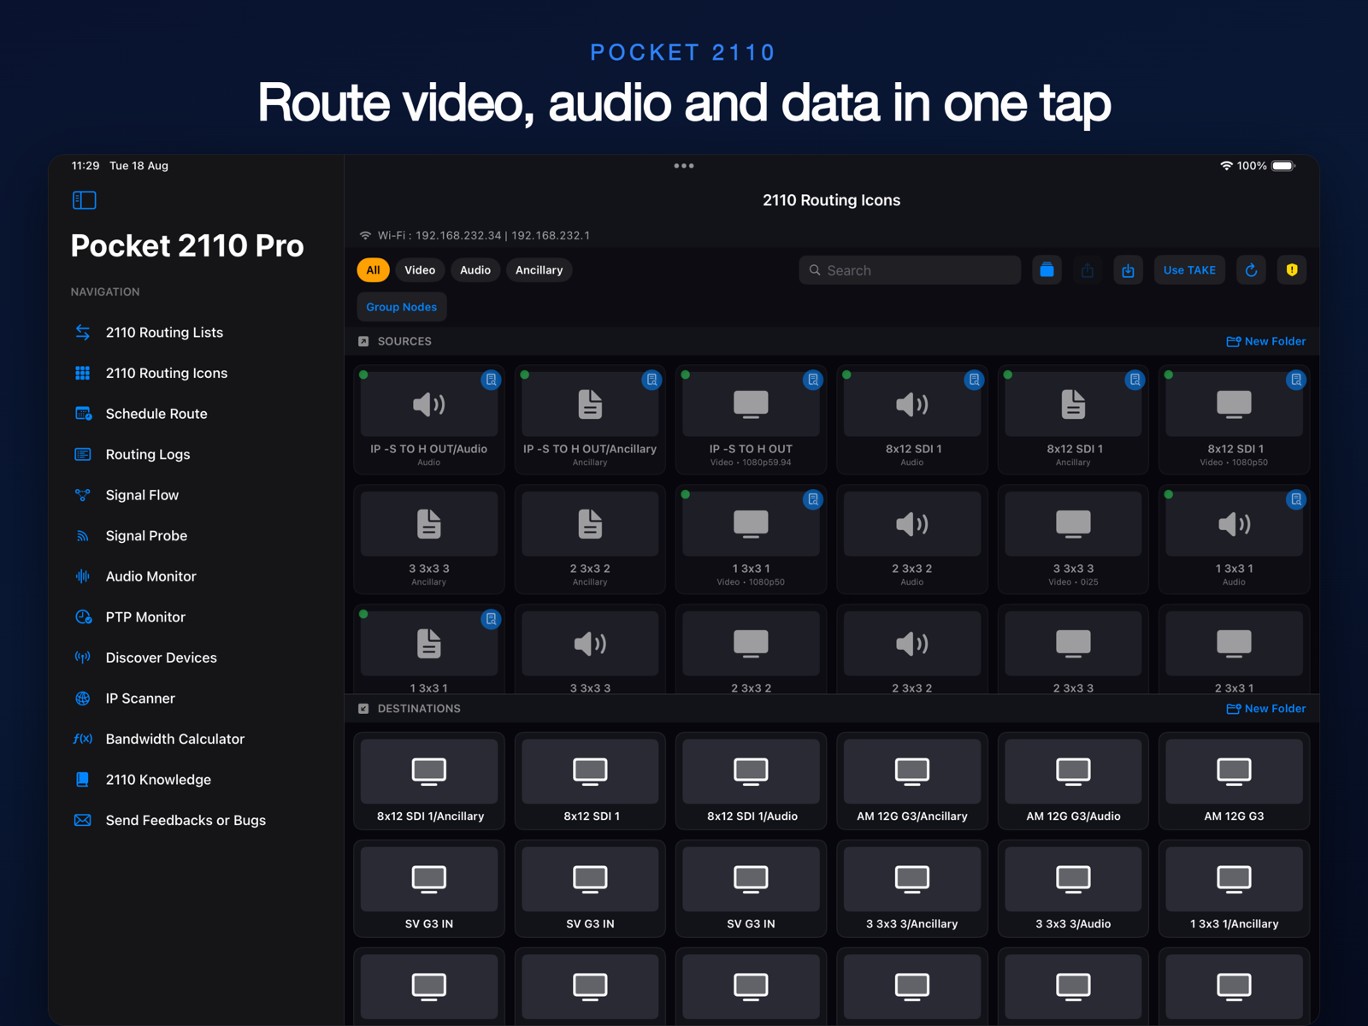The height and width of the screenshot is (1026, 1368).
Task: Select the Audio filter chip
Action: 475,270
